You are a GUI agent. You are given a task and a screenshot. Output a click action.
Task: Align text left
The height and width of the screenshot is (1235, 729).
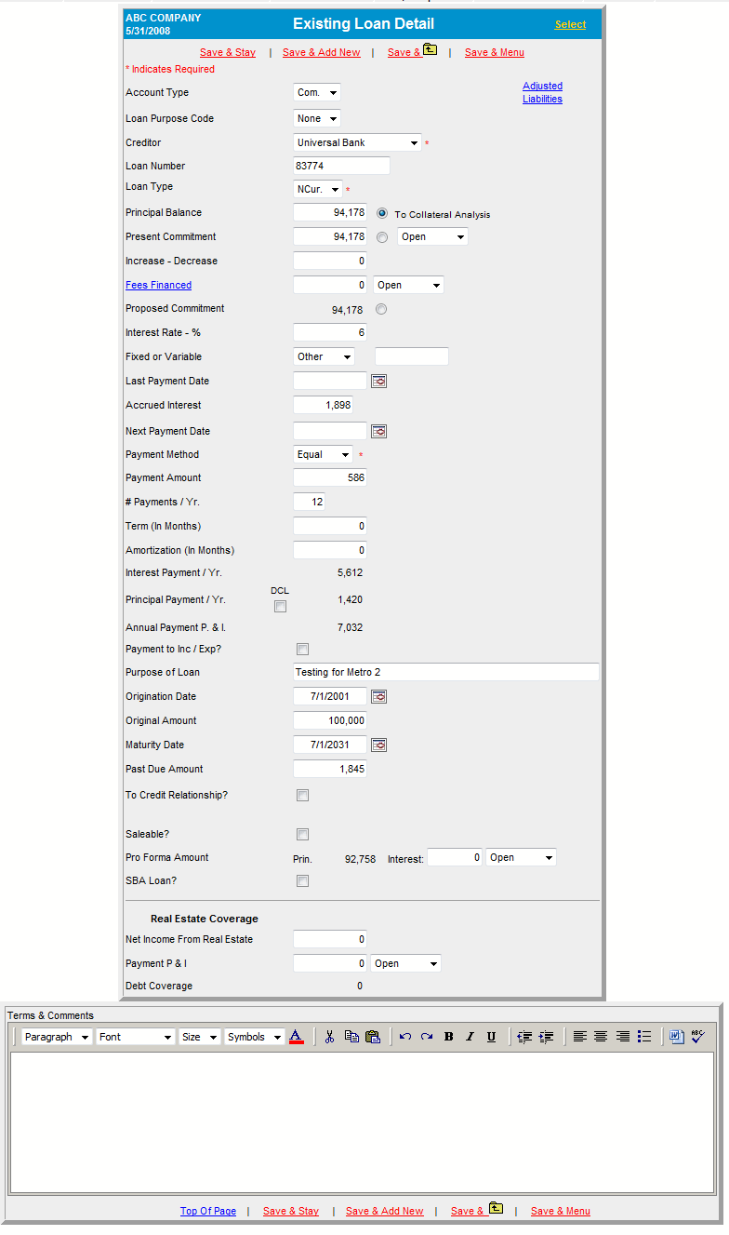point(579,1036)
